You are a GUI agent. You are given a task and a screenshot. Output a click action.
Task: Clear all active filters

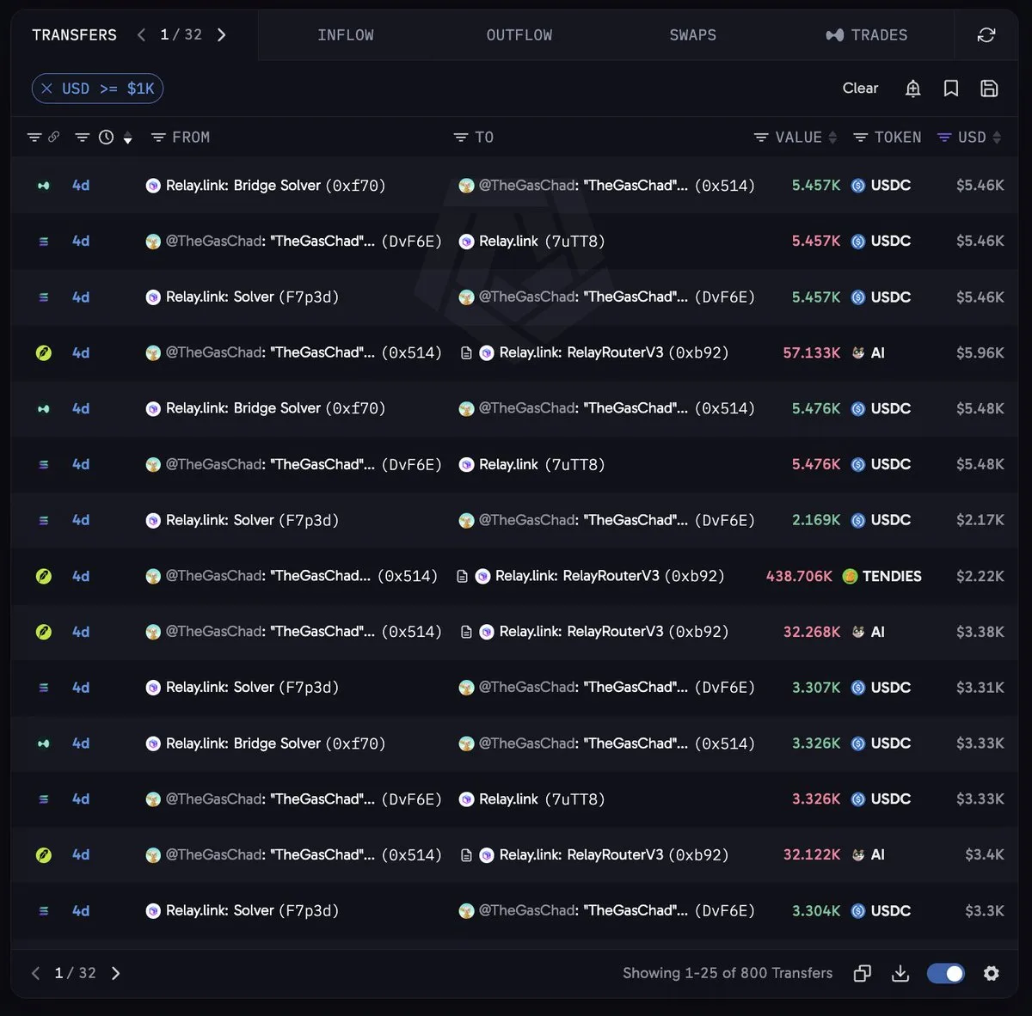click(x=860, y=89)
